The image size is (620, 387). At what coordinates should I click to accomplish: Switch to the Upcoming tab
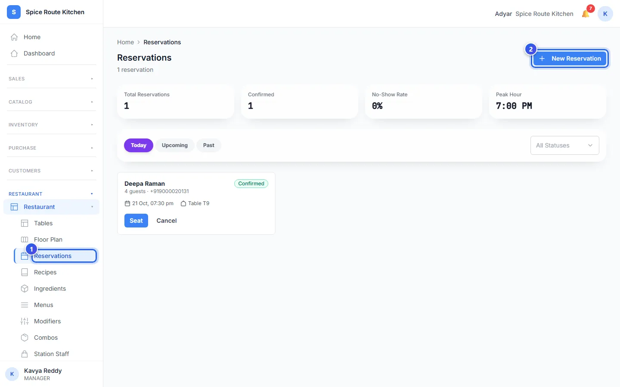(175, 145)
